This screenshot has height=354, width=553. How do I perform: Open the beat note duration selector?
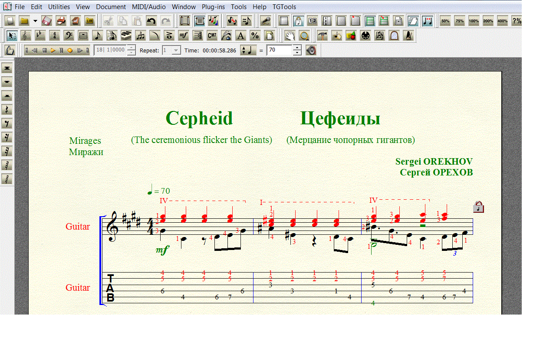pos(248,50)
